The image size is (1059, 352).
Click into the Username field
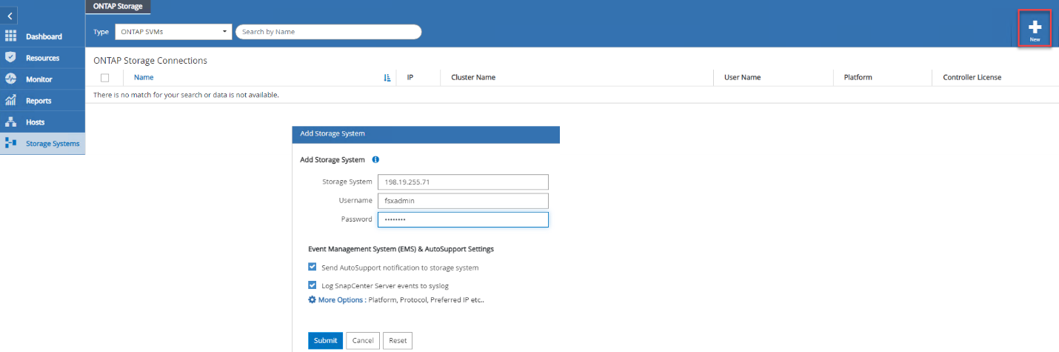(x=463, y=201)
